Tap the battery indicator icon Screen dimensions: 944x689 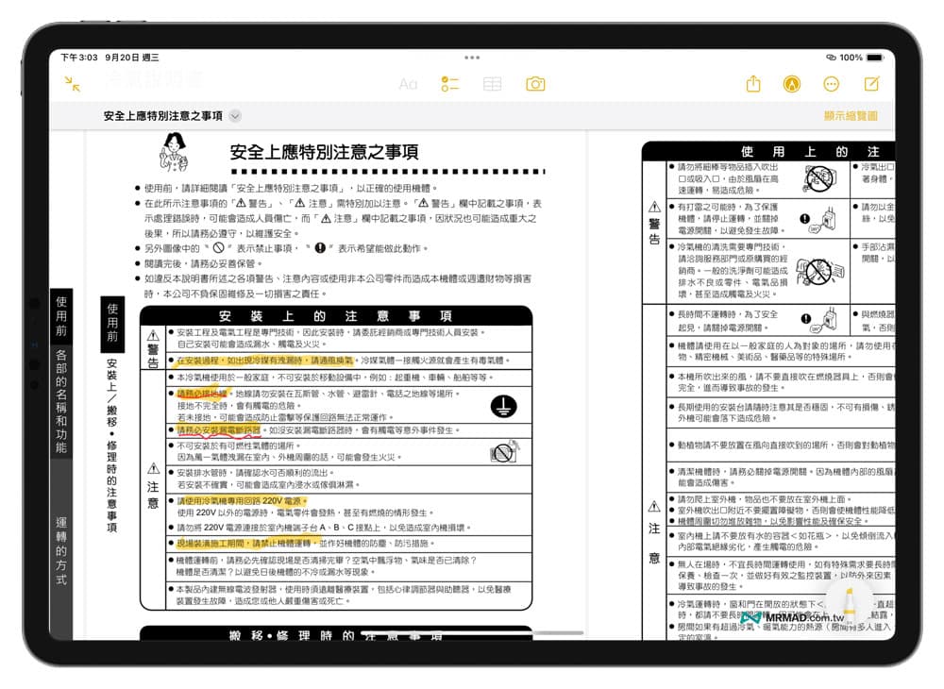pos(875,58)
